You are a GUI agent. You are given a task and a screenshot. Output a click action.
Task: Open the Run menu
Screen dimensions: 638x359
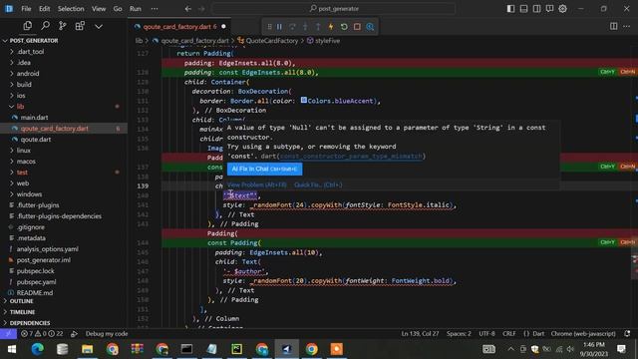point(136,9)
